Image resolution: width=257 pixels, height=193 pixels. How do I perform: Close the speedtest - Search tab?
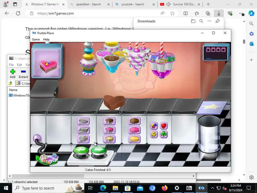[108, 5]
